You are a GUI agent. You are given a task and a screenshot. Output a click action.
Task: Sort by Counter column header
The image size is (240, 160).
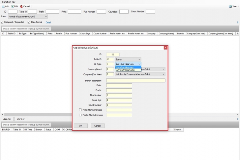[178, 130]
